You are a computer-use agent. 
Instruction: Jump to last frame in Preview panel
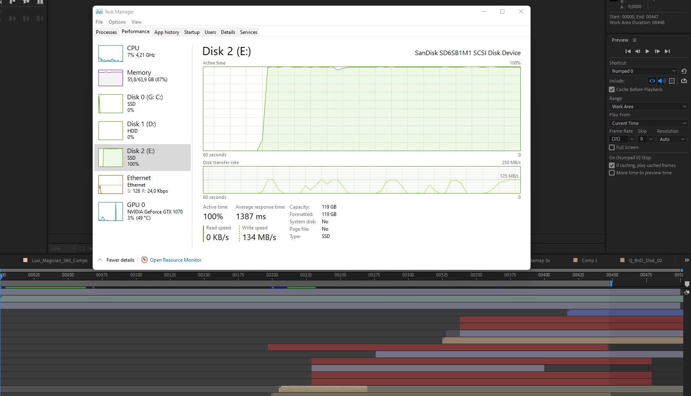[x=667, y=51]
